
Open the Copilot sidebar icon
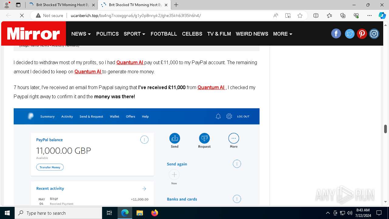(382, 16)
